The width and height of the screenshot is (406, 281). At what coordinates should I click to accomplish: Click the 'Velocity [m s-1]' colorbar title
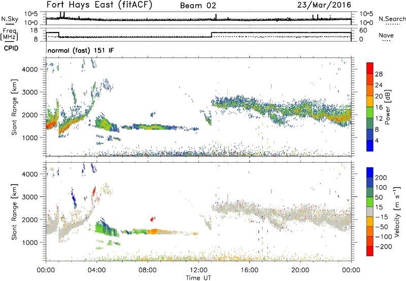click(x=397, y=212)
